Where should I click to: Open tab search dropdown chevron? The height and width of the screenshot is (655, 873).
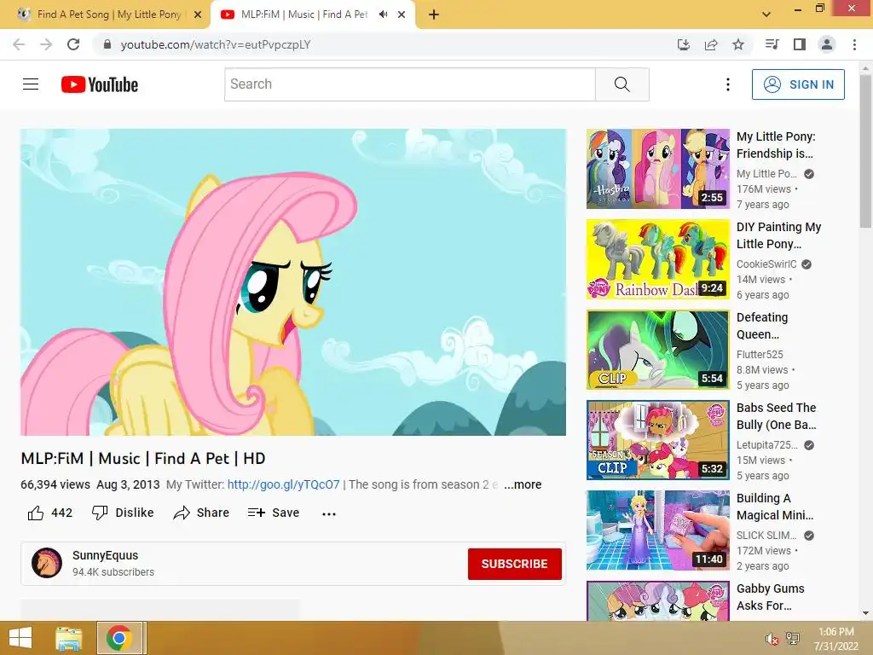(x=766, y=14)
